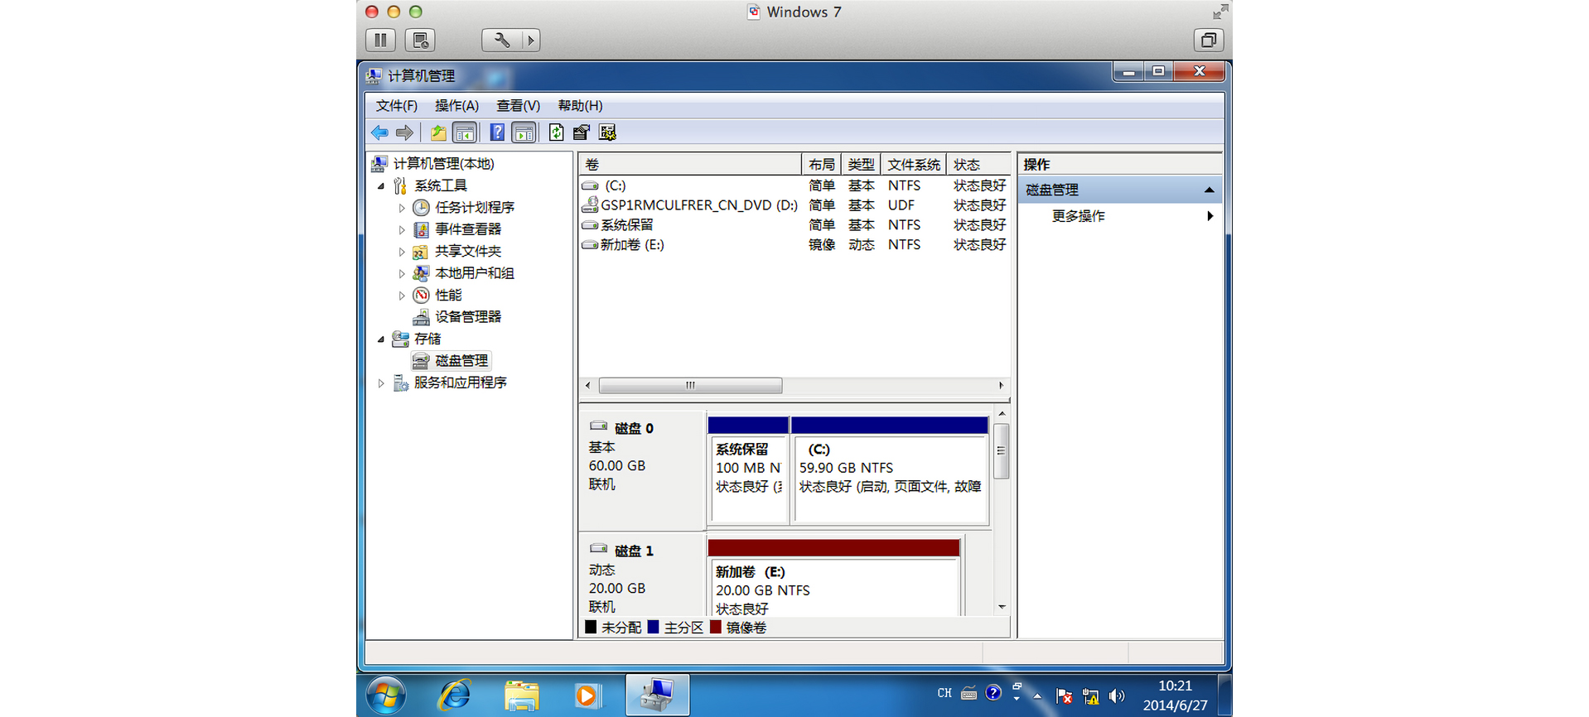Select the 新加卷 (E:) volume row
Viewport: 1589px width, 717px height.
tap(794, 245)
